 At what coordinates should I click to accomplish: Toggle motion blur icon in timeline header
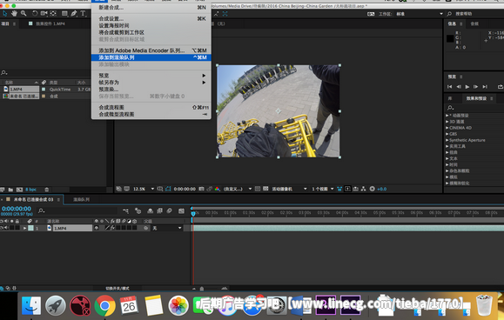(170, 211)
